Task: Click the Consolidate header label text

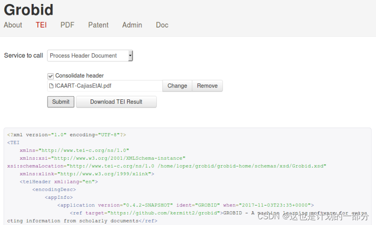Action: (x=79, y=76)
